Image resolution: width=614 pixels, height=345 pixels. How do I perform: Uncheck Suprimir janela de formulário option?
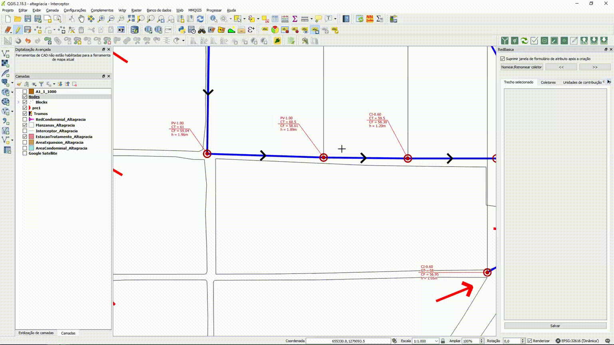click(502, 58)
